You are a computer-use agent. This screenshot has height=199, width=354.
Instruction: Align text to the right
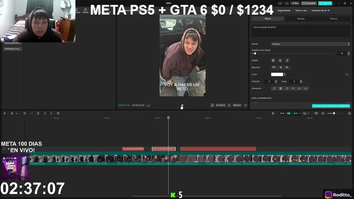click(x=287, y=88)
